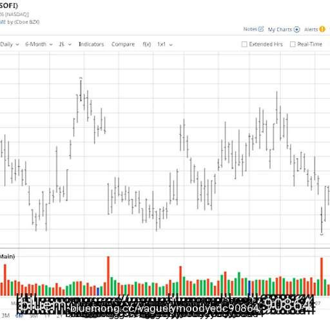This screenshot has width=330, height=330.
Task: Click the "SOFI)" symbol heading
Action: [8, 5]
